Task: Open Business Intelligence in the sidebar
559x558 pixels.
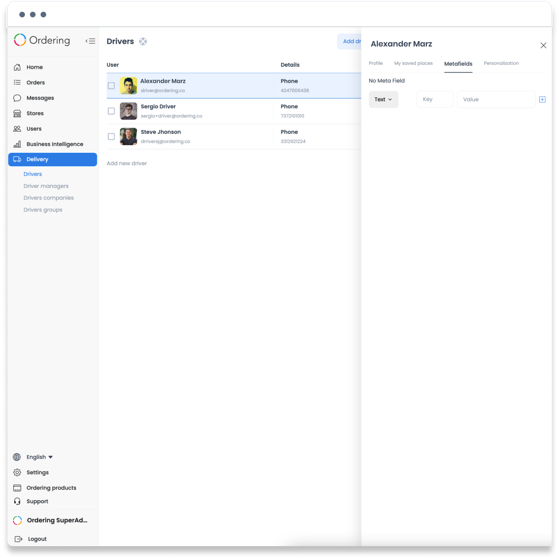Action: (55, 144)
